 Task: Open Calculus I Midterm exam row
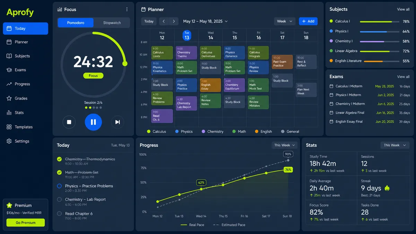click(x=370, y=86)
